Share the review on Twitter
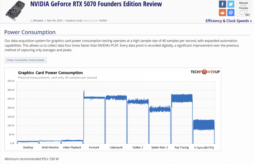Image resolution: width=254 pixels, height=164 pixels. point(231,4)
